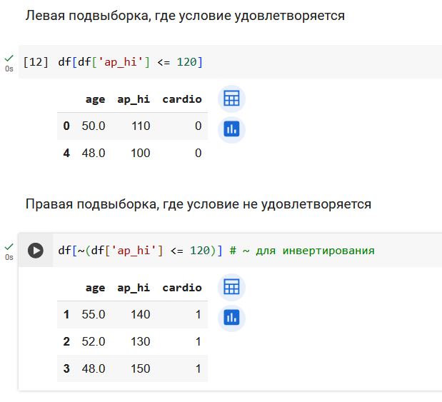Click ap_hi column header in first table
This screenshot has height=402, width=442.
click(134, 99)
